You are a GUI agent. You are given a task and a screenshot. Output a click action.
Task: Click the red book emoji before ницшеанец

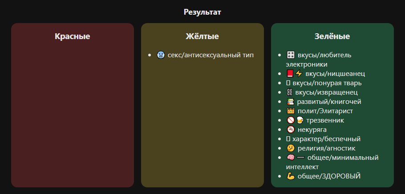click(x=291, y=74)
